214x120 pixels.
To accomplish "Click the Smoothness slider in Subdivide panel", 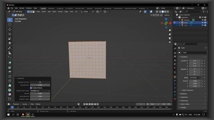I will (x=40, y=85).
